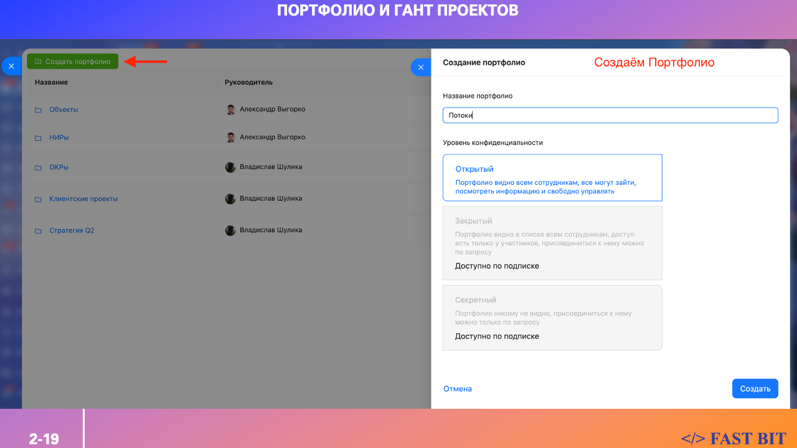Image resolution: width=797 pixels, height=448 pixels.
Task: Click the Руководитель column header
Action: [248, 82]
